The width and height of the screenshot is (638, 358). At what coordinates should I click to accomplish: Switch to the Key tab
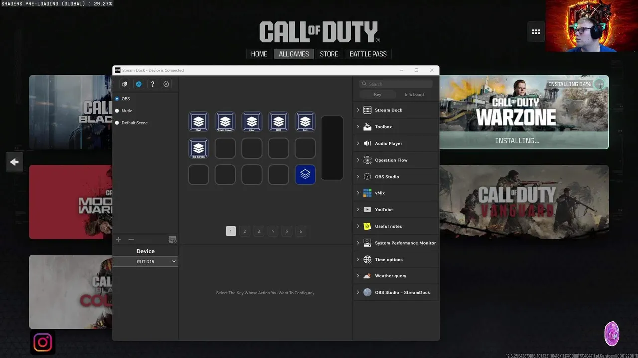click(377, 94)
